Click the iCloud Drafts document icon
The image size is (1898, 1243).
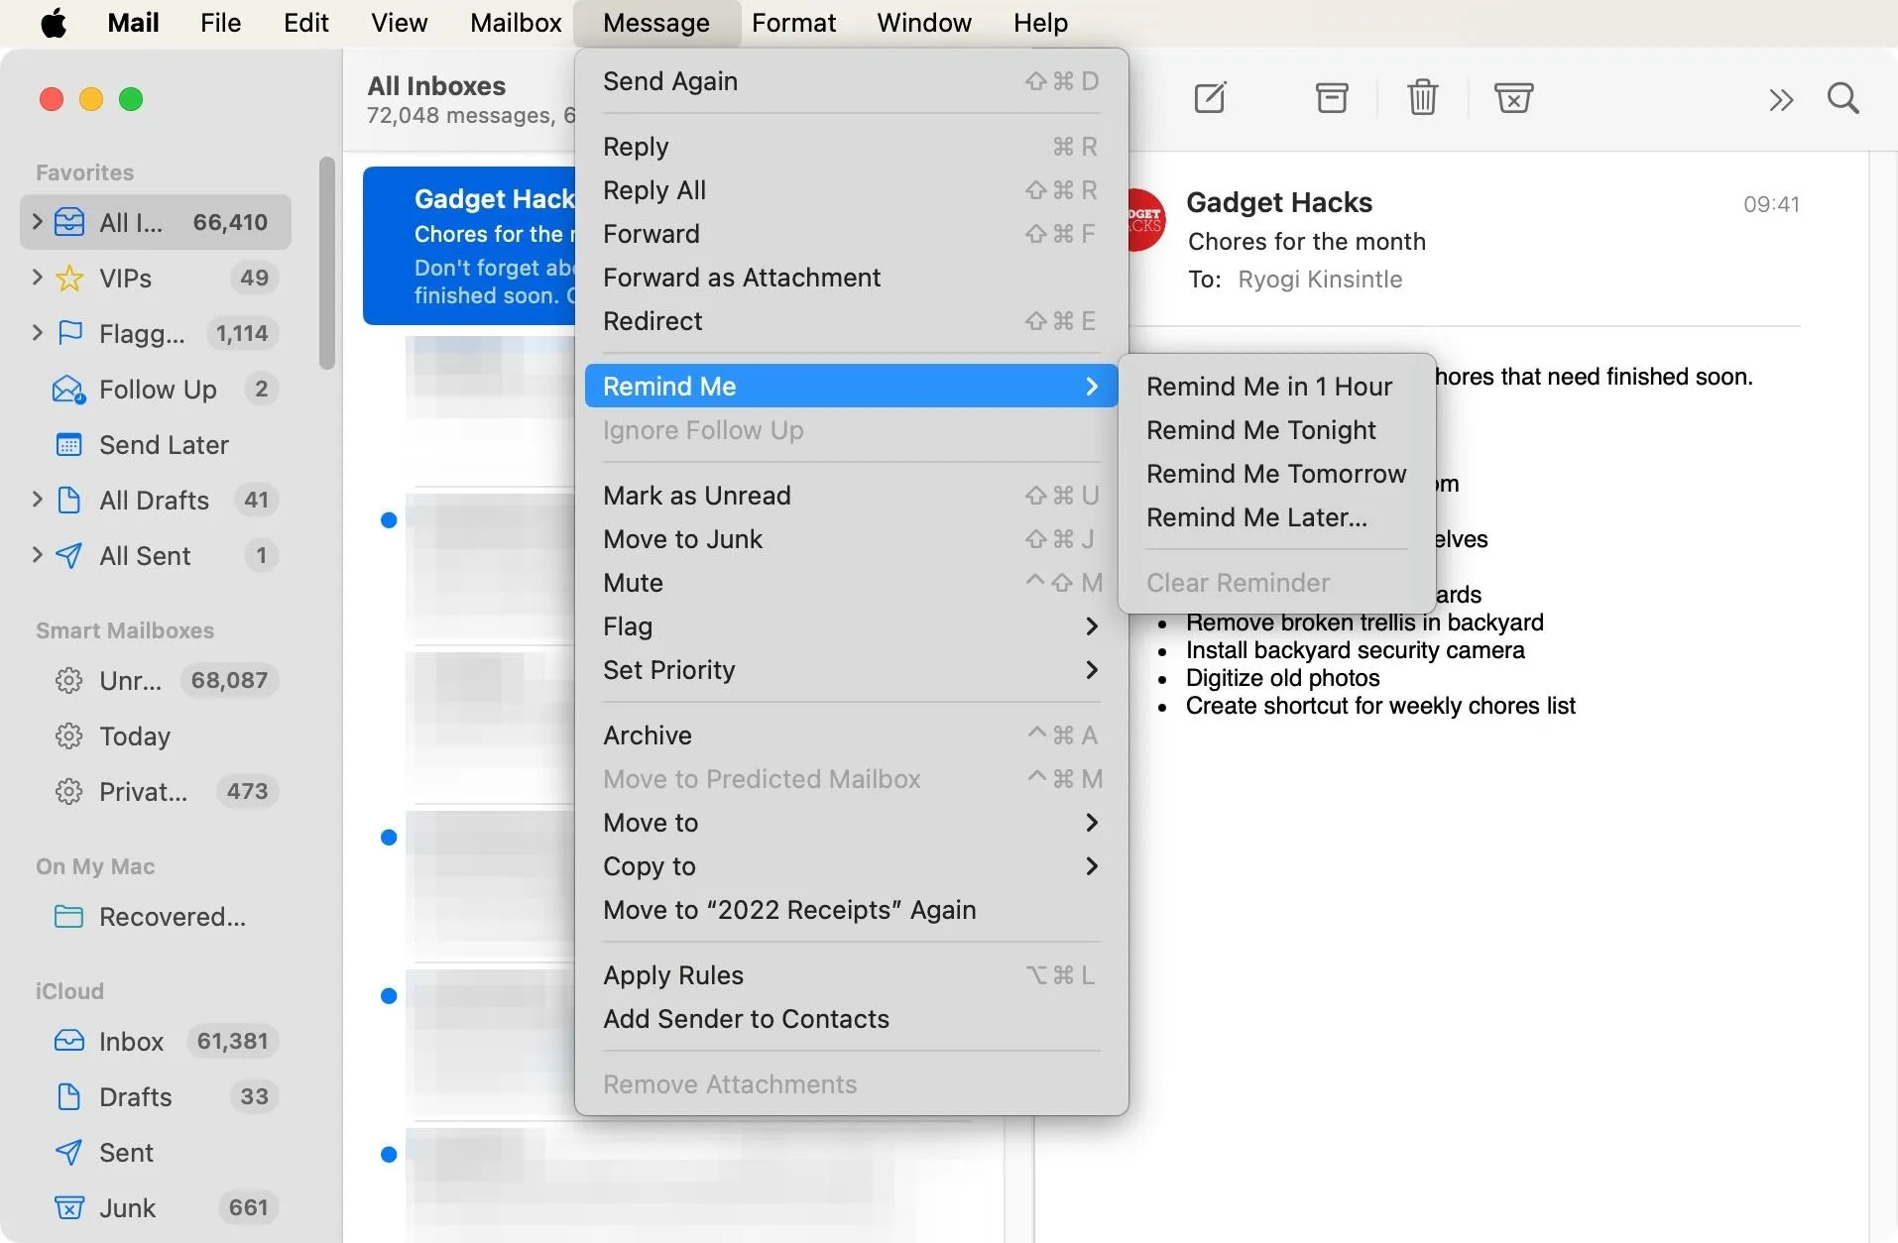pos(68,1096)
